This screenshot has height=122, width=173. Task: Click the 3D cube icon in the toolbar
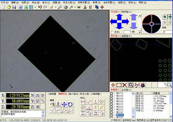66,7
